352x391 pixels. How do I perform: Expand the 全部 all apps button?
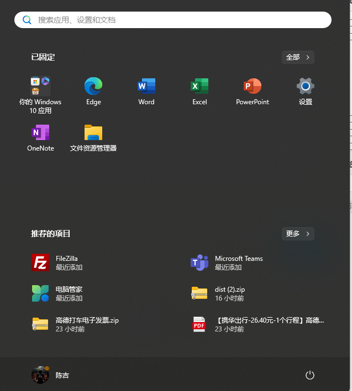click(298, 57)
